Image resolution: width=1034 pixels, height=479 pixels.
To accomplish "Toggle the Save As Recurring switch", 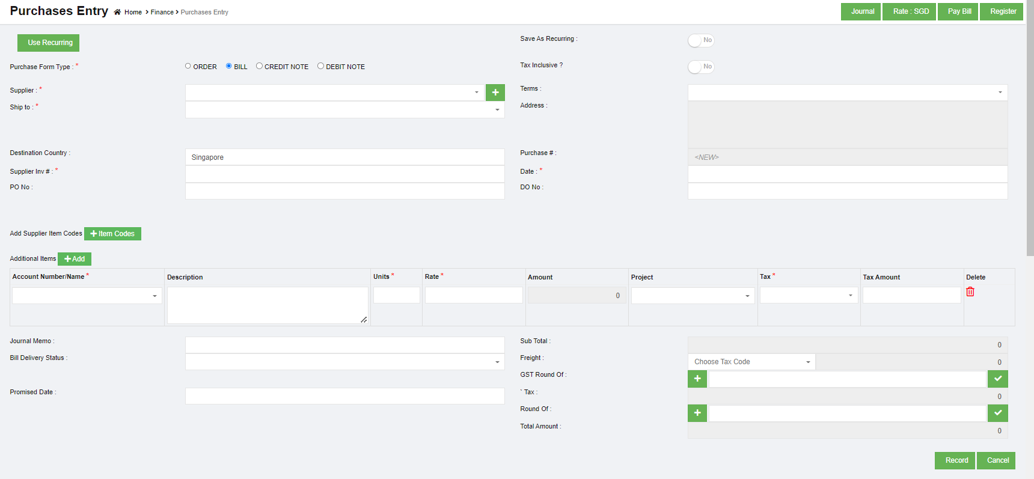I will [x=700, y=40].
